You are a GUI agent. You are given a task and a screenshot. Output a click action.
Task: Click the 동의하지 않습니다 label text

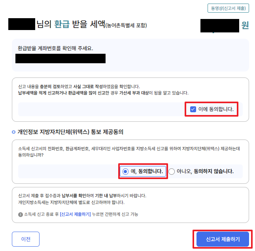(x=213, y=171)
